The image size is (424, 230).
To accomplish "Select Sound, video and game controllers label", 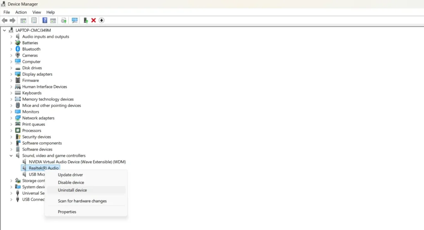I will [54, 156].
